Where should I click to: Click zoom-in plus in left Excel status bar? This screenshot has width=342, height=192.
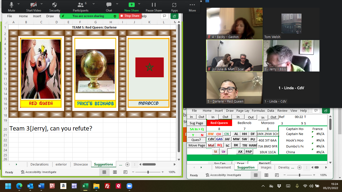(163, 172)
